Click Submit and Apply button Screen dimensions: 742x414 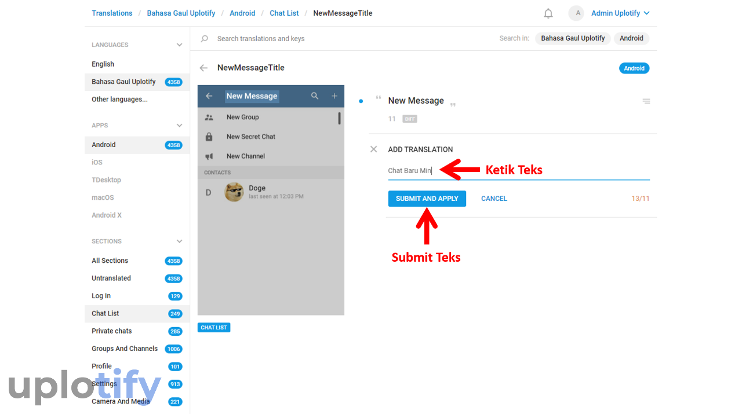pyautogui.click(x=427, y=199)
